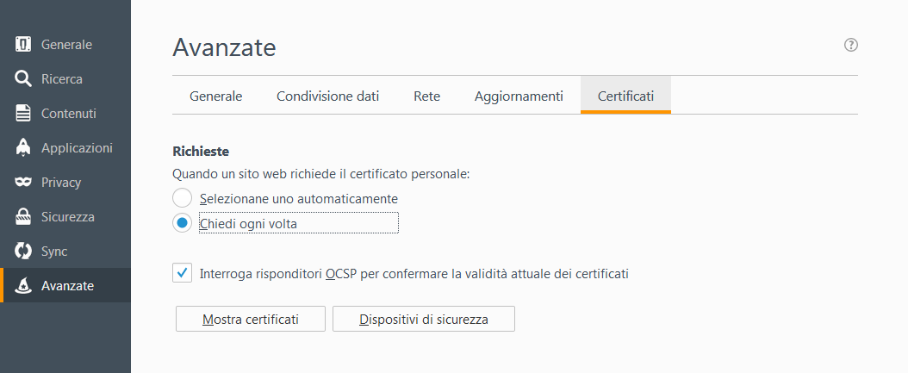Select the Sicurezza label in the sidebar
Image resolution: width=908 pixels, height=373 pixels.
(x=68, y=217)
